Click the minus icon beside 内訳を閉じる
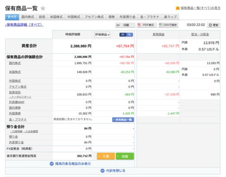The height and width of the screenshot is (177, 226). pos(103,171)
